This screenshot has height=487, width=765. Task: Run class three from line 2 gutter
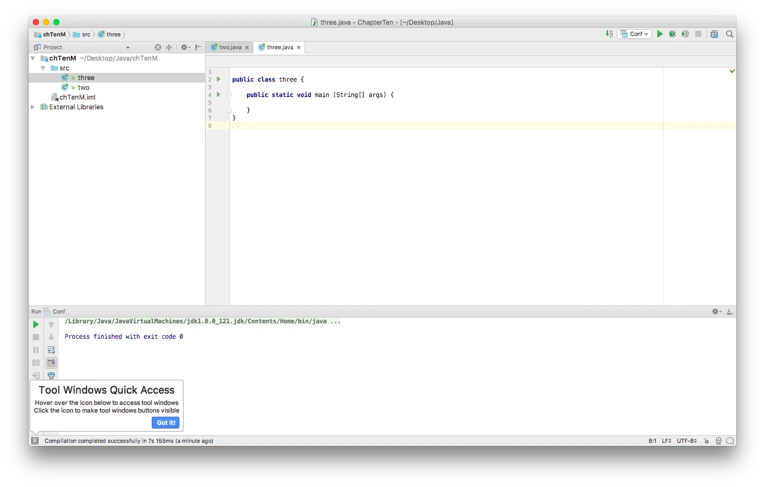(x=218, y=79)
